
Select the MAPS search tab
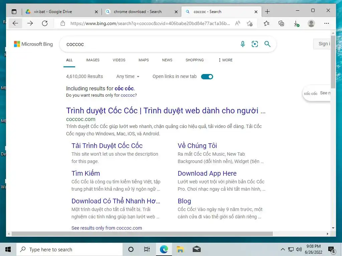coord(144,60)
